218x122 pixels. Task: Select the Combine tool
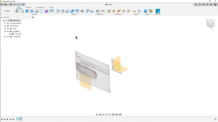tap(72, 11)
